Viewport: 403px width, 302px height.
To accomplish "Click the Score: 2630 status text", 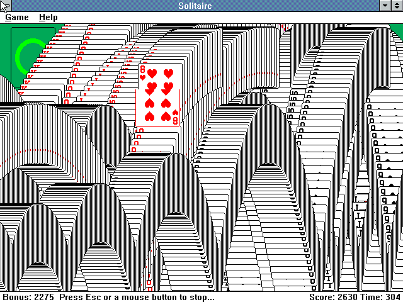I will [333, 297].
